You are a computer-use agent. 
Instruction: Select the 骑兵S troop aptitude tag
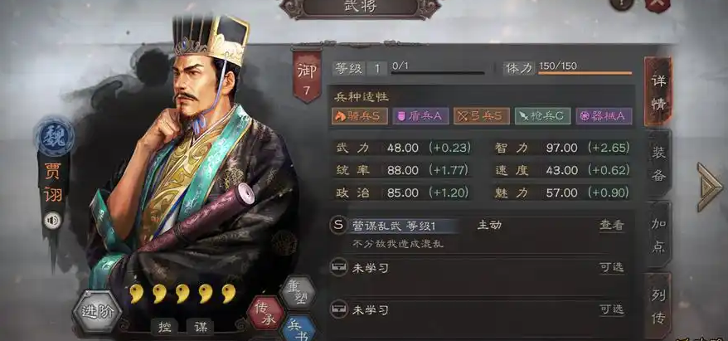360,116
